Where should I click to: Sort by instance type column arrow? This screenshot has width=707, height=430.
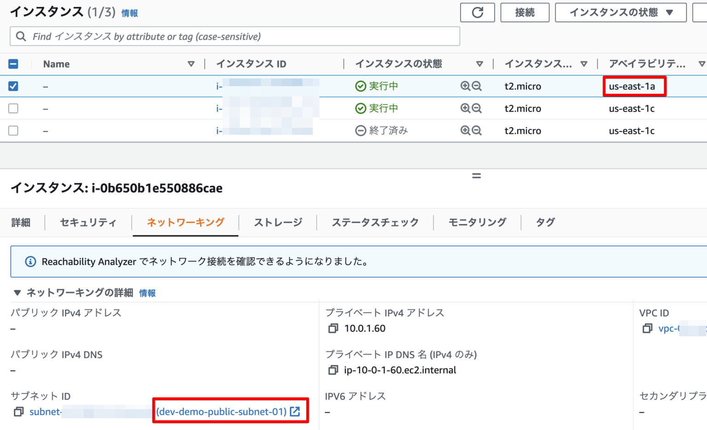pyautogui.click(x=584, y=64)
